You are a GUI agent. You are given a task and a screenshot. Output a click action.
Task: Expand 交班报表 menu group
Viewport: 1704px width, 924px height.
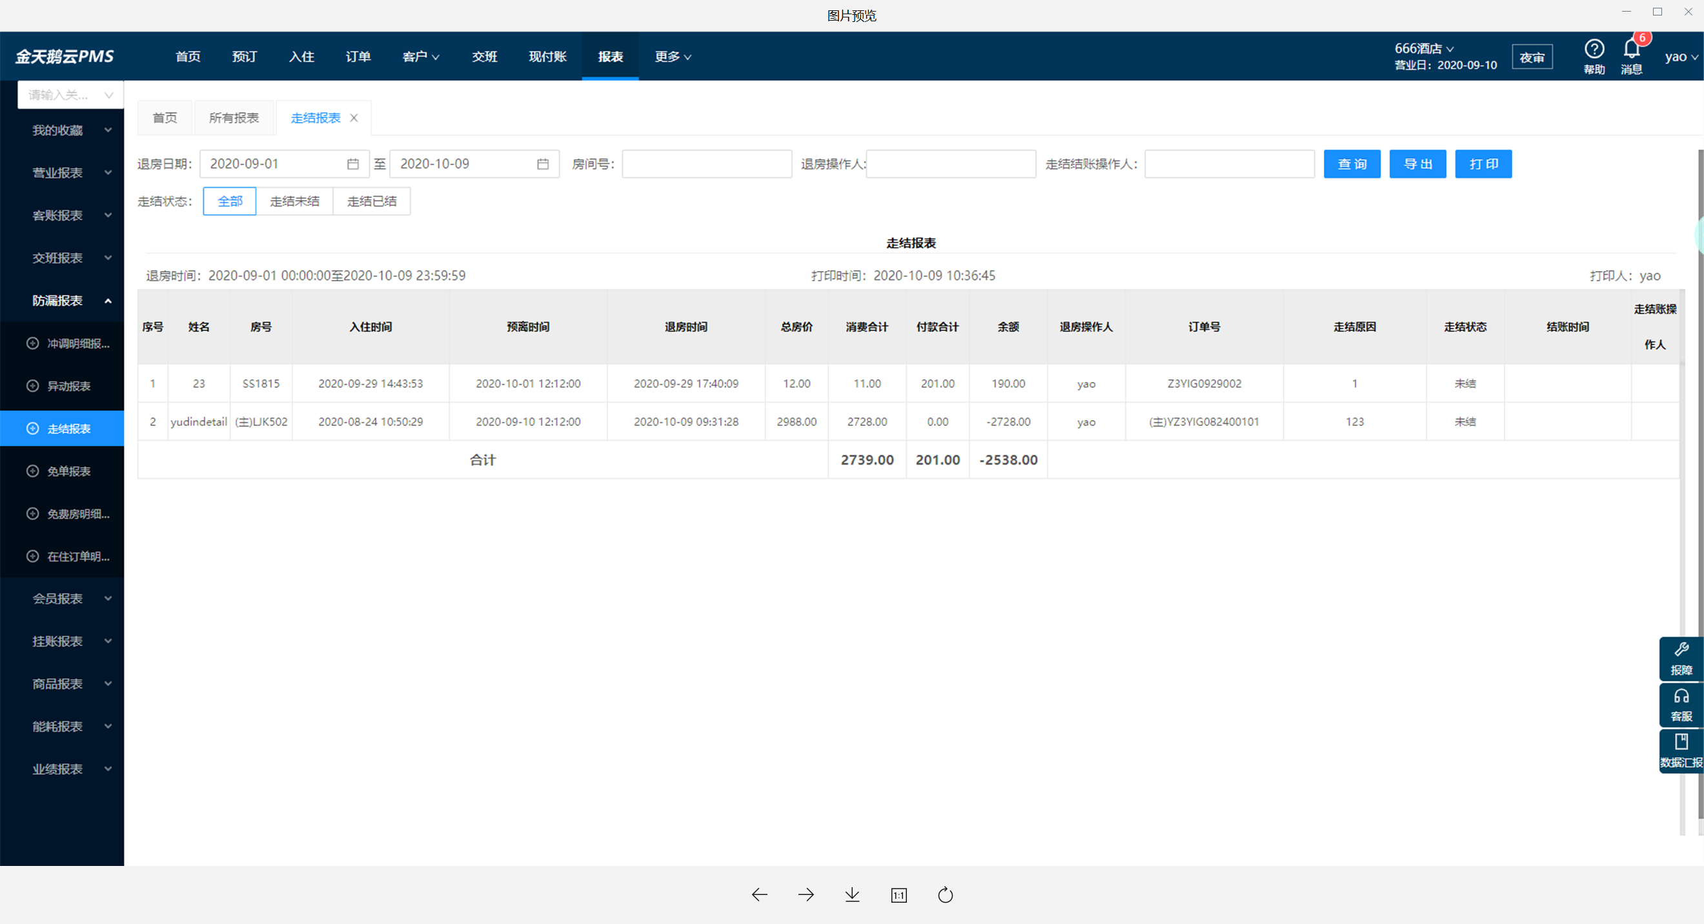[62, 258]
